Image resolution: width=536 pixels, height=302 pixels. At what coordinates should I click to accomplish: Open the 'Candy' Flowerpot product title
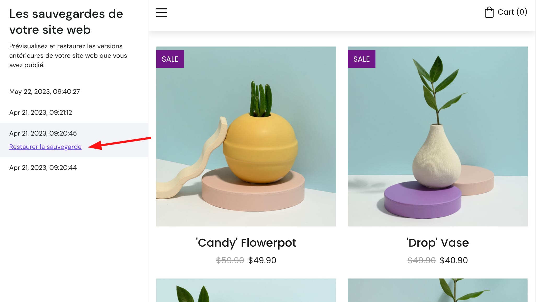click(246, 243)
